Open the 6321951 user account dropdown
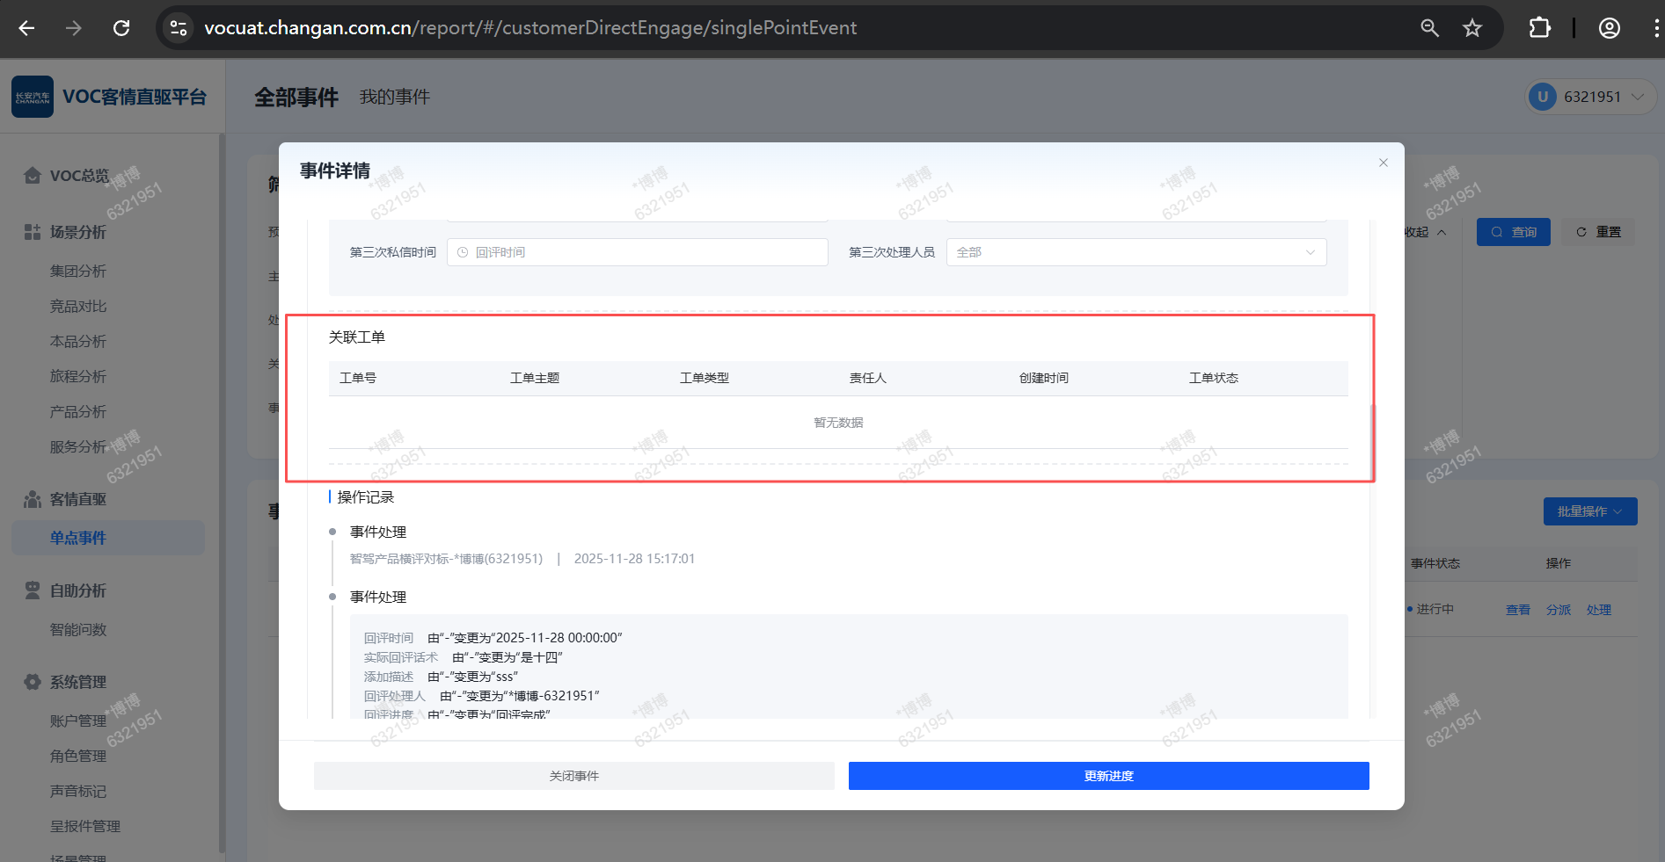Viewport: 1665px width, 862px height. click(x=1591, y=97)
